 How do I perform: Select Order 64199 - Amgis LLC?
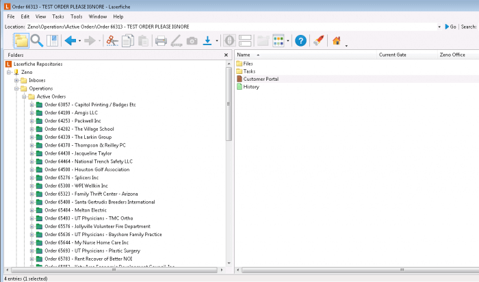pos(71,113)
